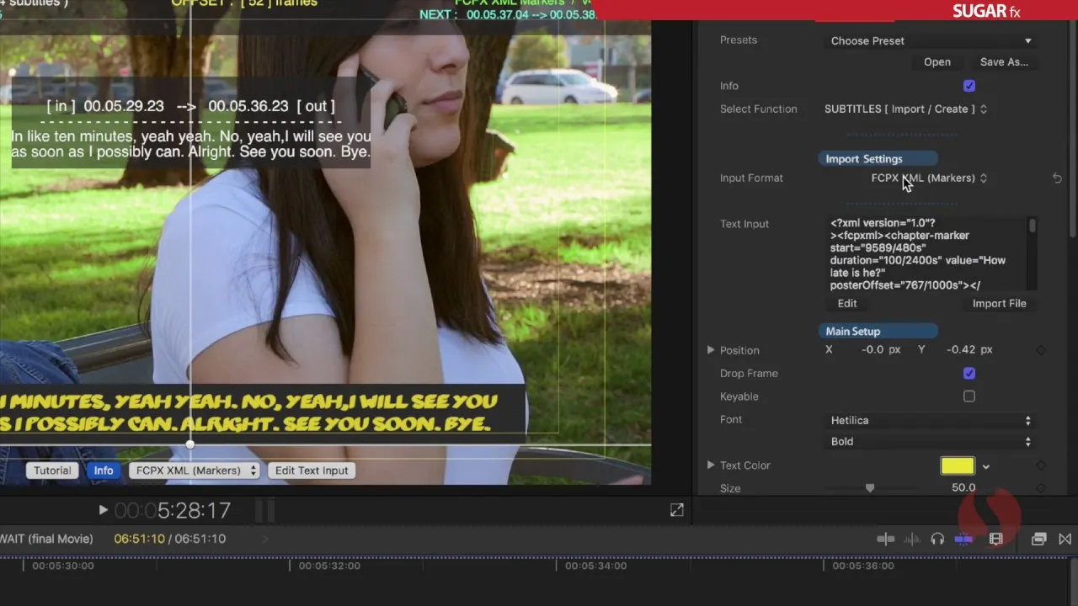Click the Font label

pyautogui.click(x=731, y=420)
